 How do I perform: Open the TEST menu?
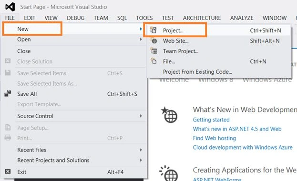[x=168, y=18]
